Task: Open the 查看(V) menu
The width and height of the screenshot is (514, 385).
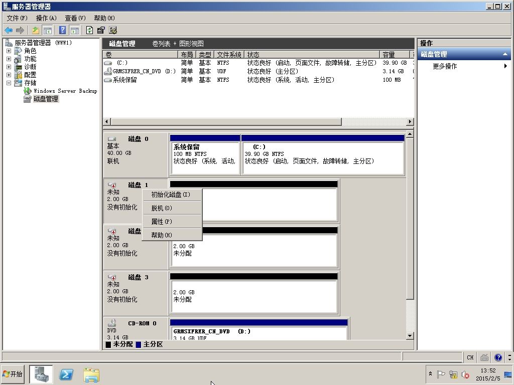Action: [x=75, y=18]
